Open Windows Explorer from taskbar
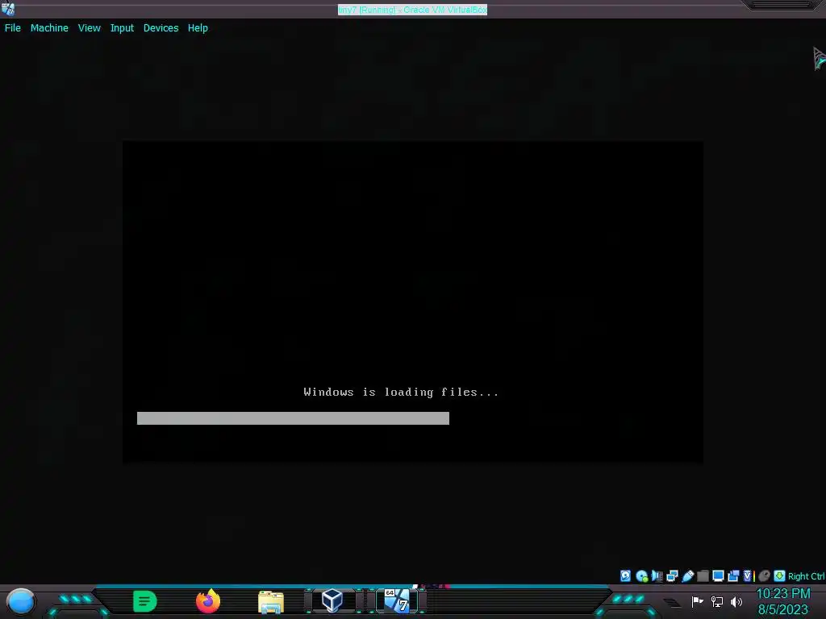This screenshot has height=619, width=826. 271,601
